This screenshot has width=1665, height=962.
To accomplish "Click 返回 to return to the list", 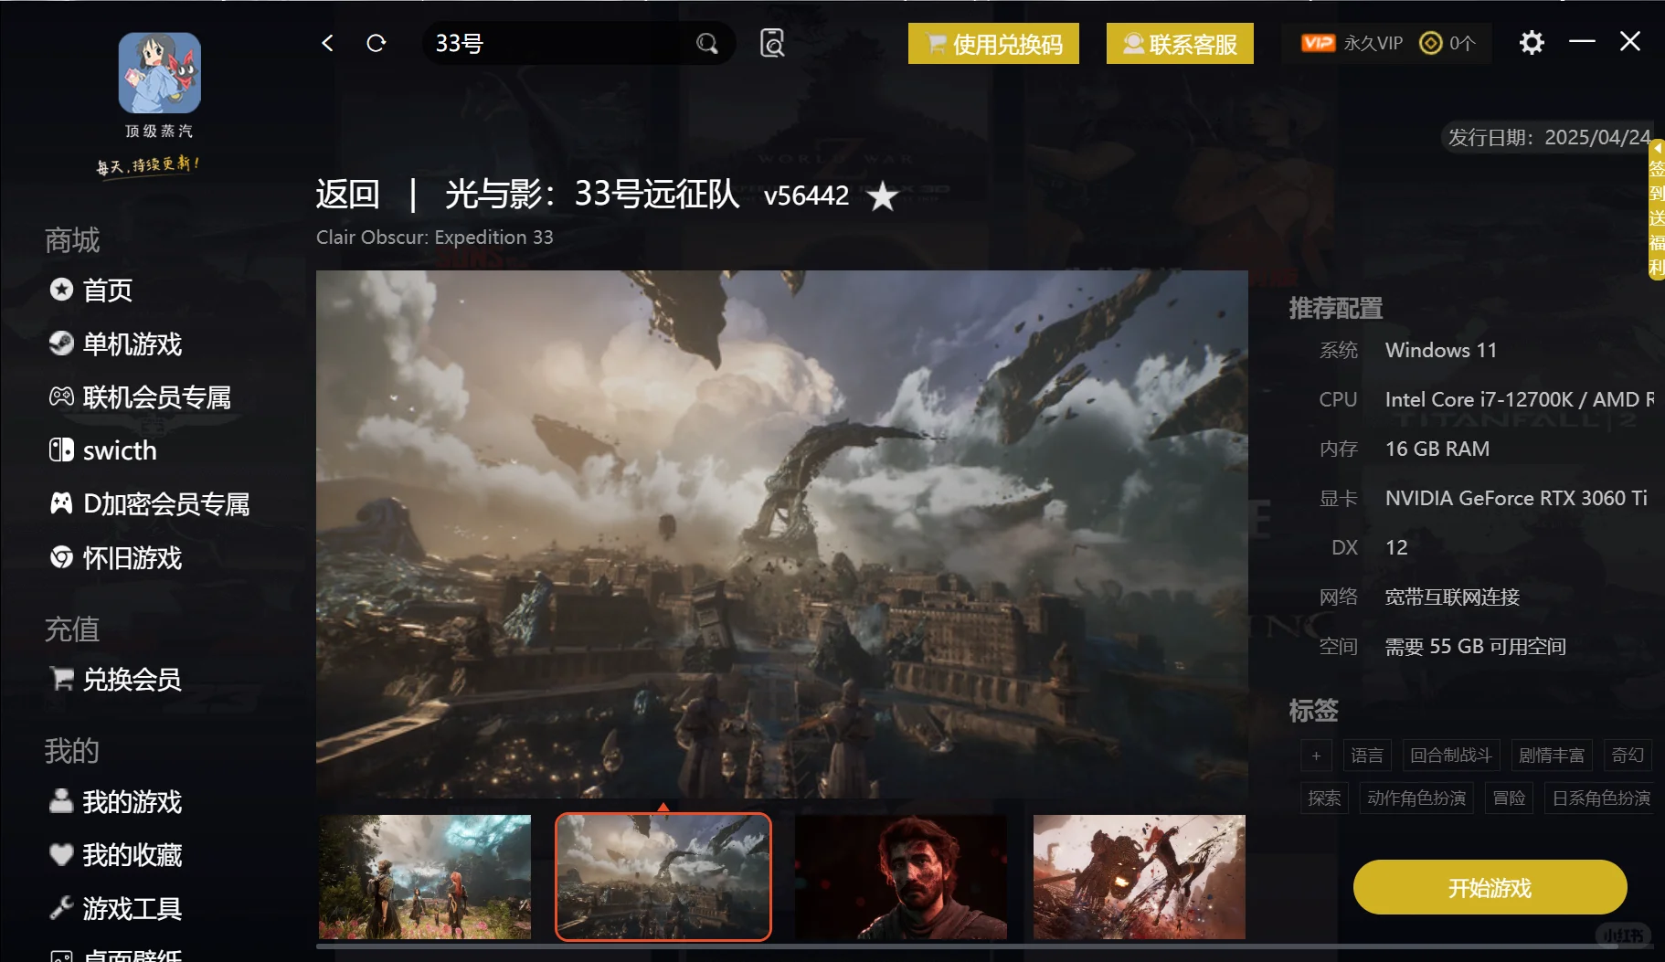I will pyautogui.click(x=347, y=195).
